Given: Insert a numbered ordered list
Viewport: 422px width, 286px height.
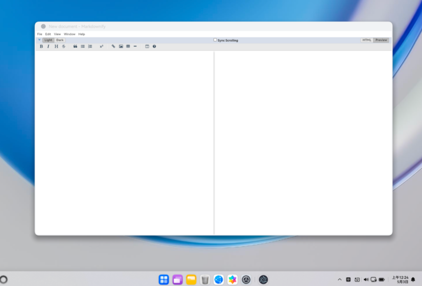Looking at the screenshot, I should [x=90, y=46].
